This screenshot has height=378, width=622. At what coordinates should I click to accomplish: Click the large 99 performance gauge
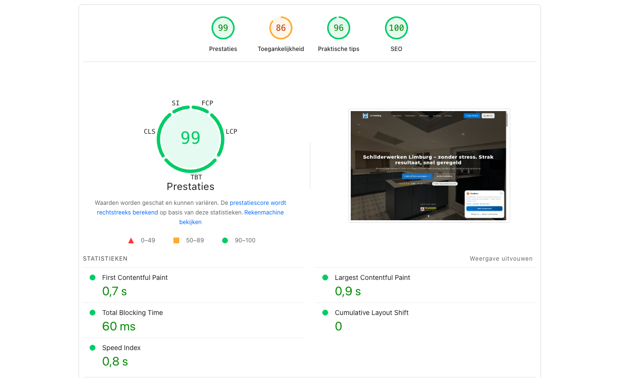(190, 138)
